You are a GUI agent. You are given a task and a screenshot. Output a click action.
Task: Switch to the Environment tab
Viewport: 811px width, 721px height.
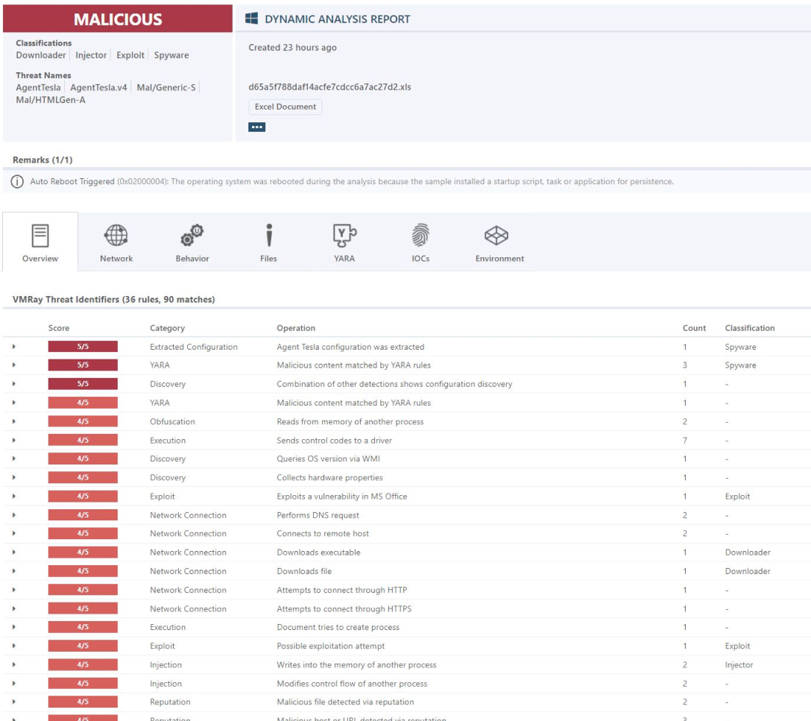point(499,242)
